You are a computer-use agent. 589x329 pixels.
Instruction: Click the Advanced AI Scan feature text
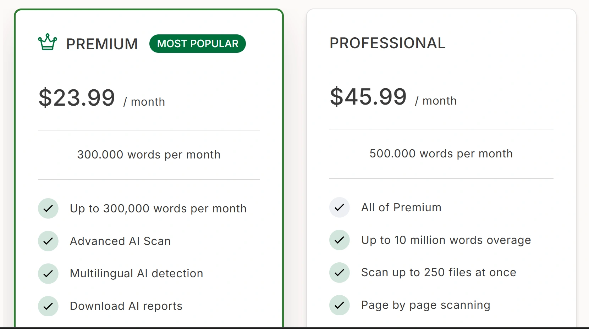pyautogui.click(x=120, y=241)
